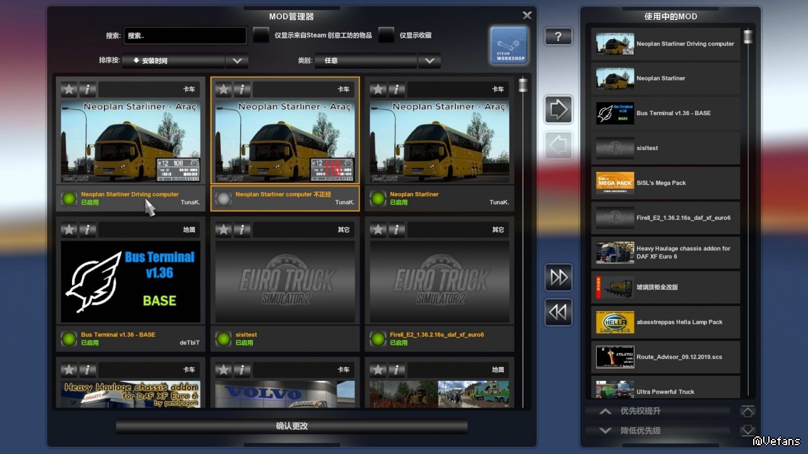Open the 安装时间 sort-by dropdown field
This screenshot has width=808, height=454.
[x=173, y=61]
